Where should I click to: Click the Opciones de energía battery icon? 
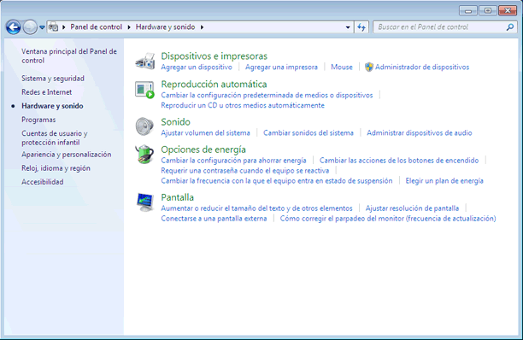pyautogui.click(x=144, y=154)
